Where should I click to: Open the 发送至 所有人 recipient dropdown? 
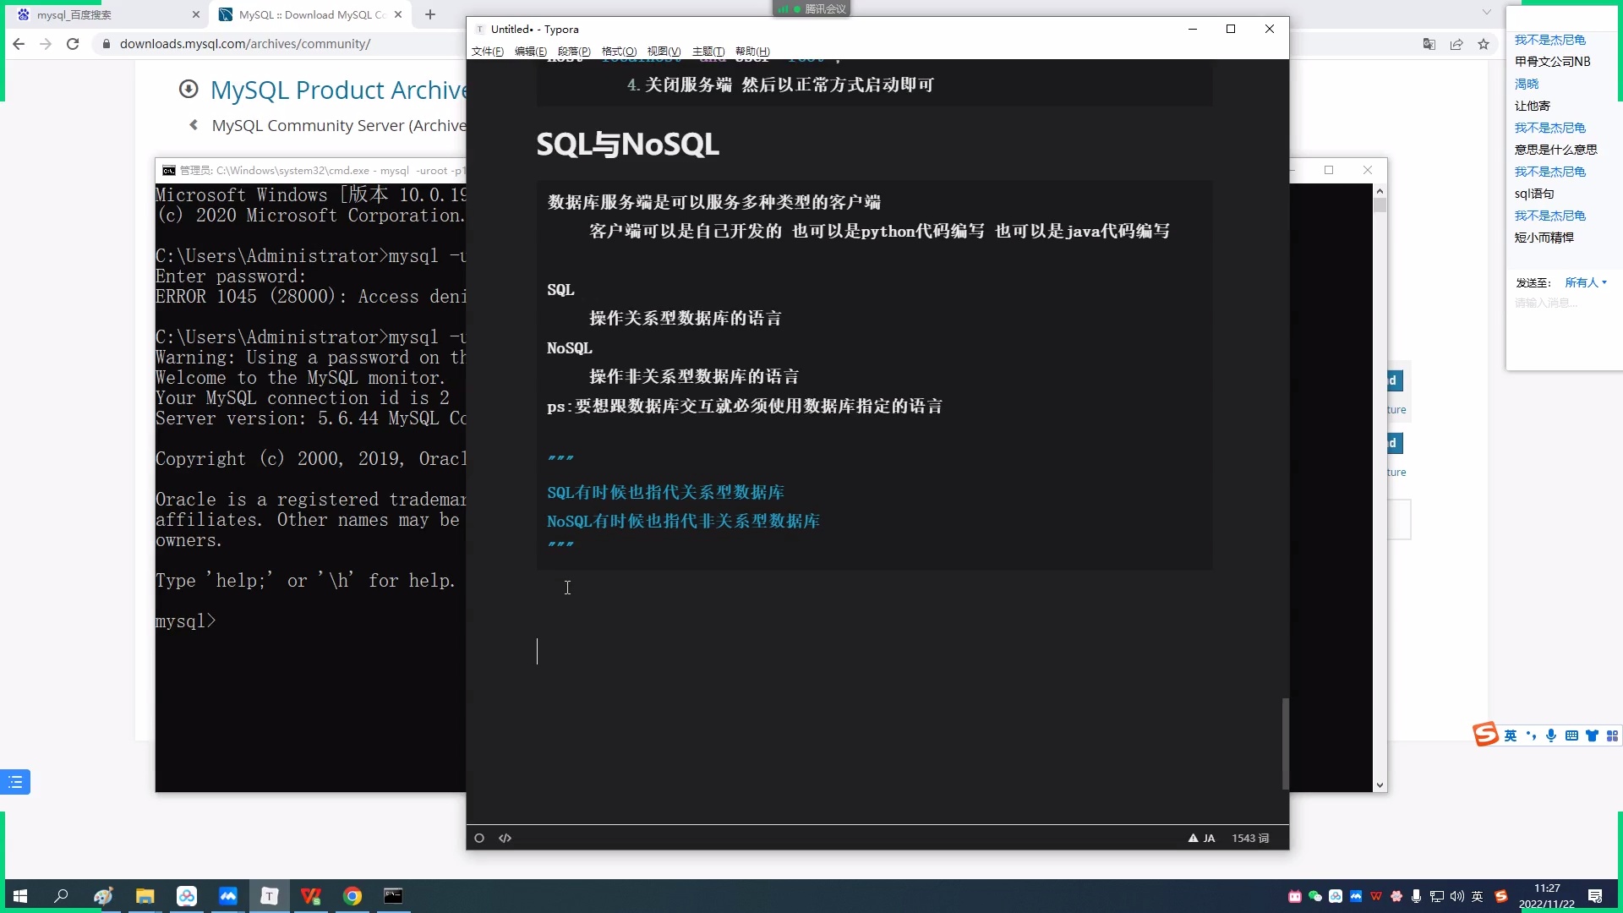pos(1585,282)
